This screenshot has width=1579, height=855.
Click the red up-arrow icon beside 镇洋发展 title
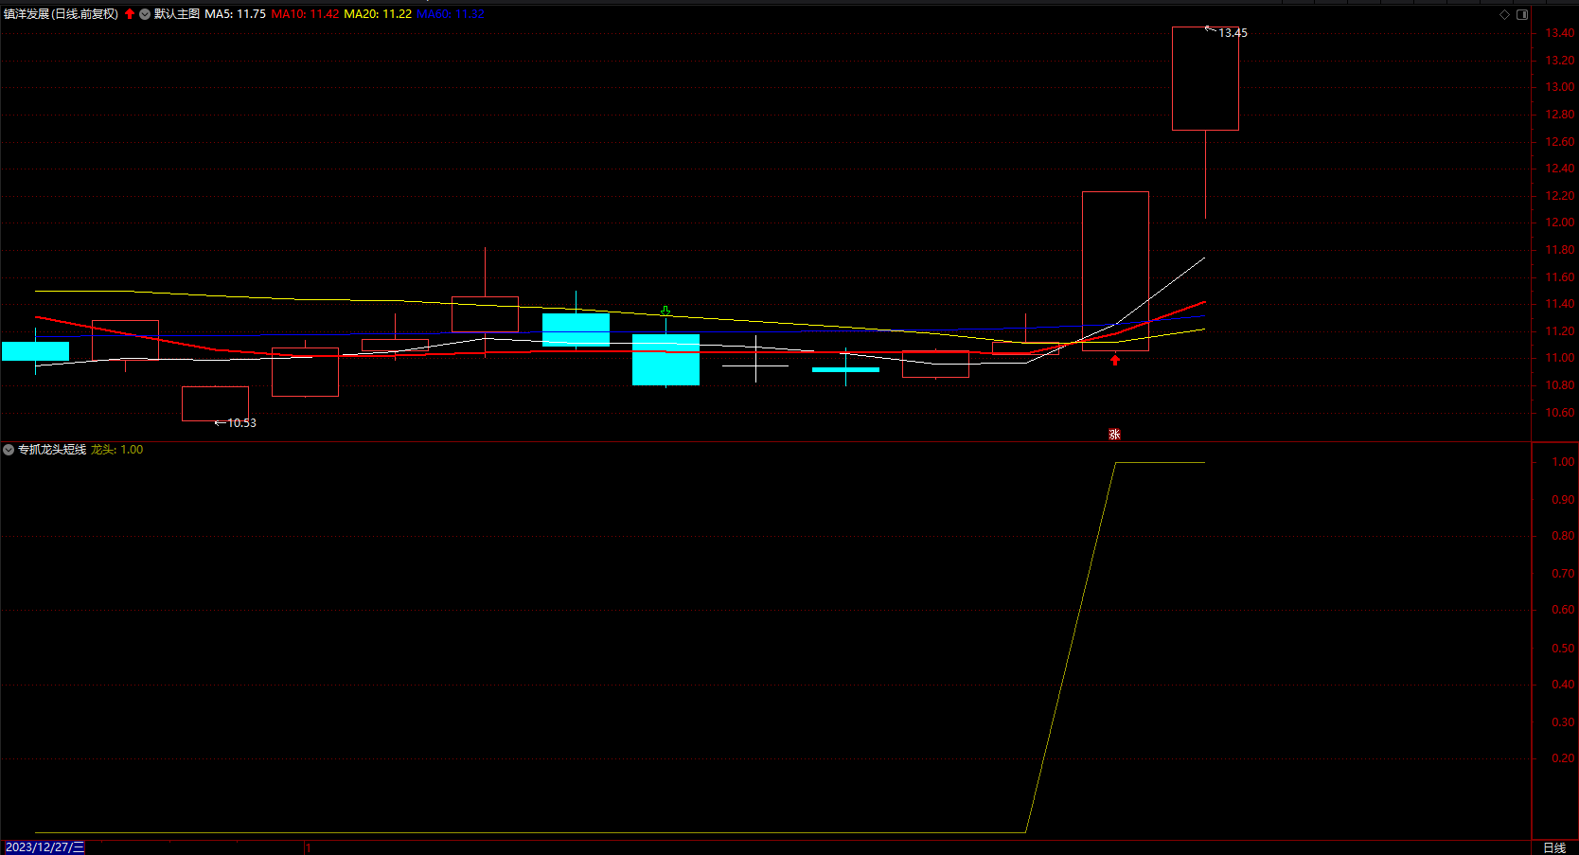click(130, 14)
